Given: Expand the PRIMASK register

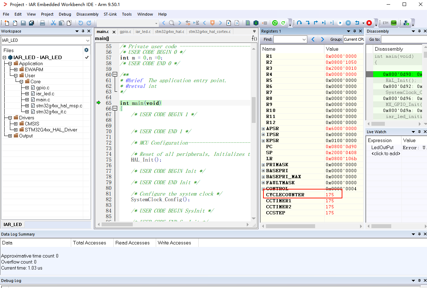Looking at the screenshot, I should point(263,165).
